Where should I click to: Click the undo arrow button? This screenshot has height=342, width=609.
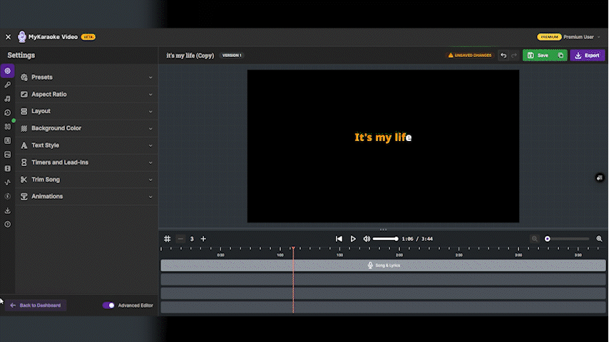[x=503, y=55]
